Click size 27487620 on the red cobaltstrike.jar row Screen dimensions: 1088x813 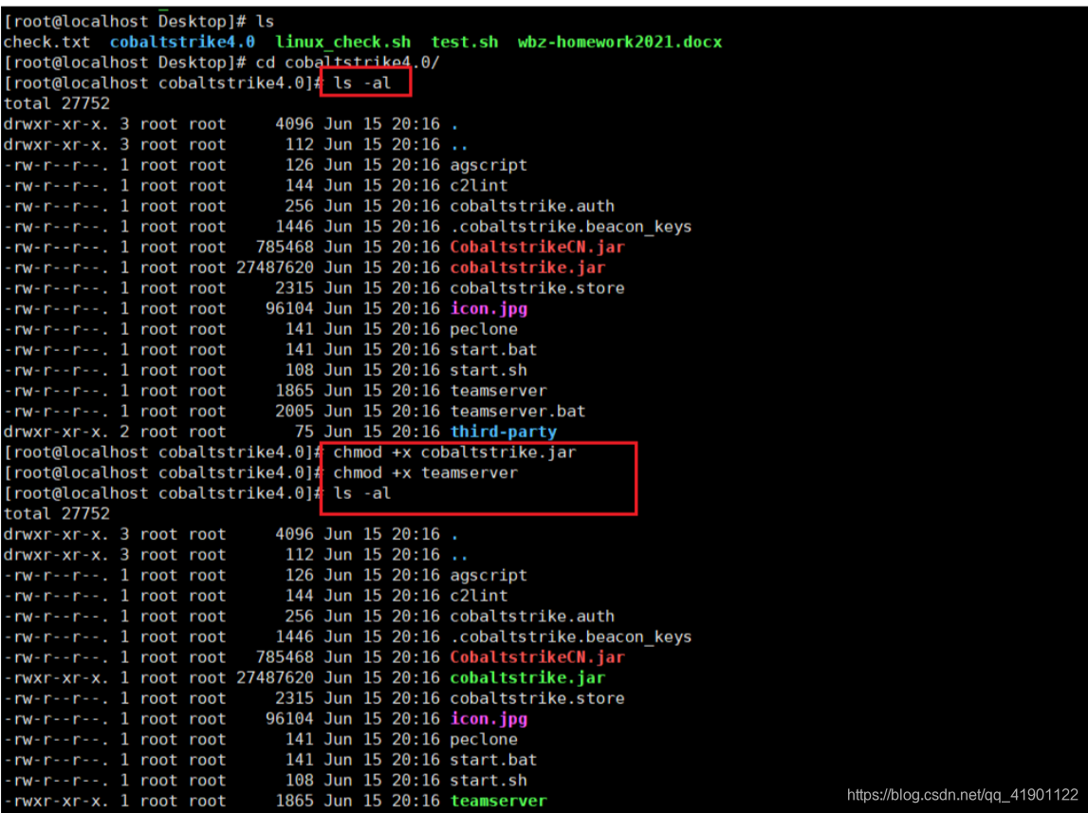coord(275,268)
